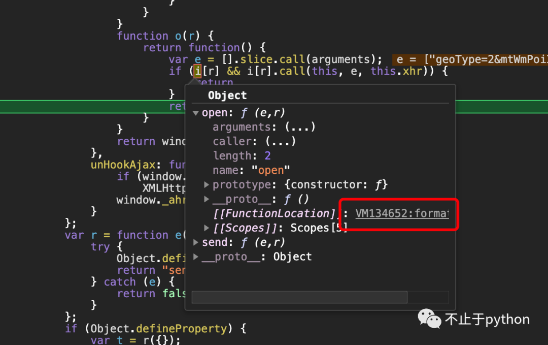Click the WeChat logo icon
548x345 pixels.
click(x=429, y=319)
